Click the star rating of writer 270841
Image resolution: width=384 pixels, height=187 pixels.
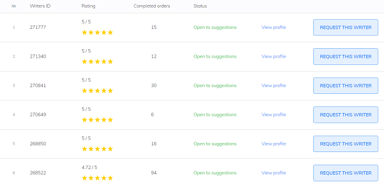[x=97, y=91]
